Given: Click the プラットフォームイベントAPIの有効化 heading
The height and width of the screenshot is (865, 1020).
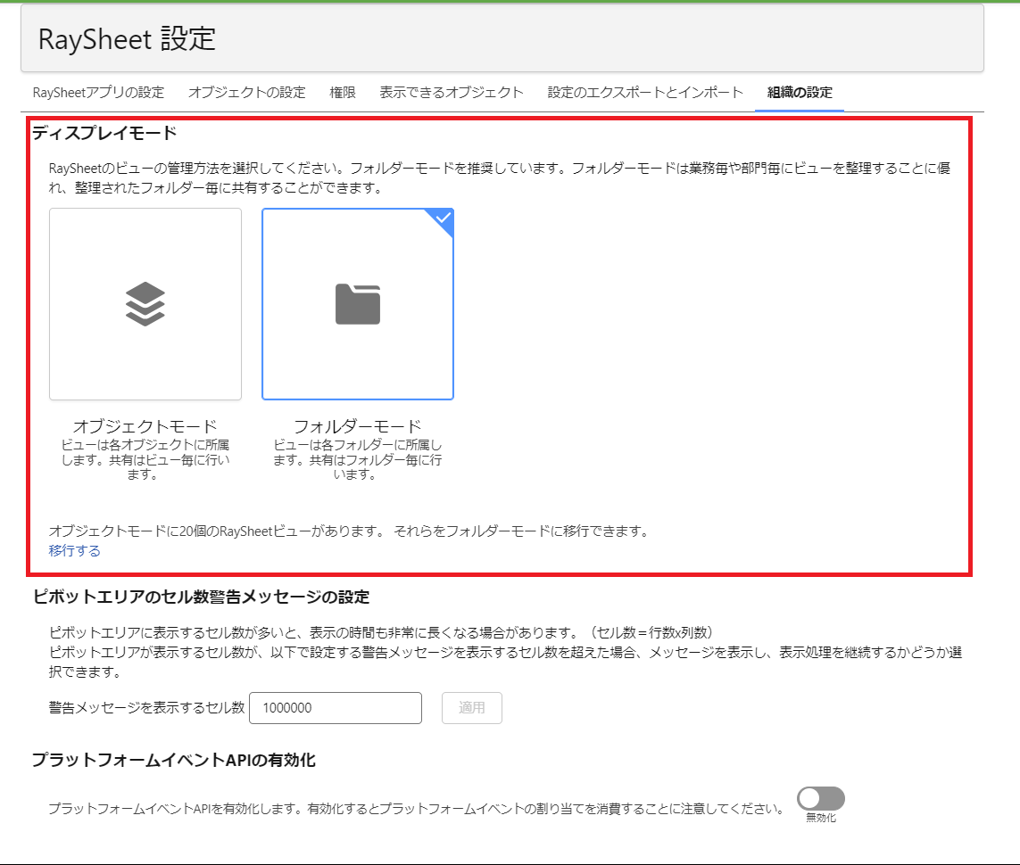Looking at the screenshot, I should [174, 760].
